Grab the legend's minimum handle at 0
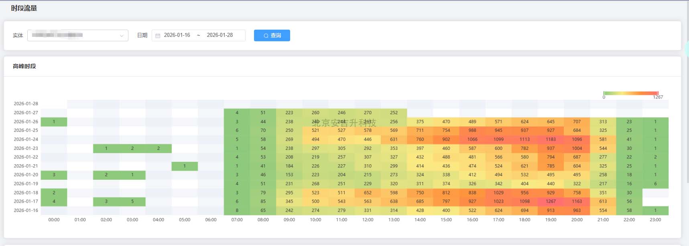The height and width of the screenshot is (246, 689). click(x=604, y=93)
